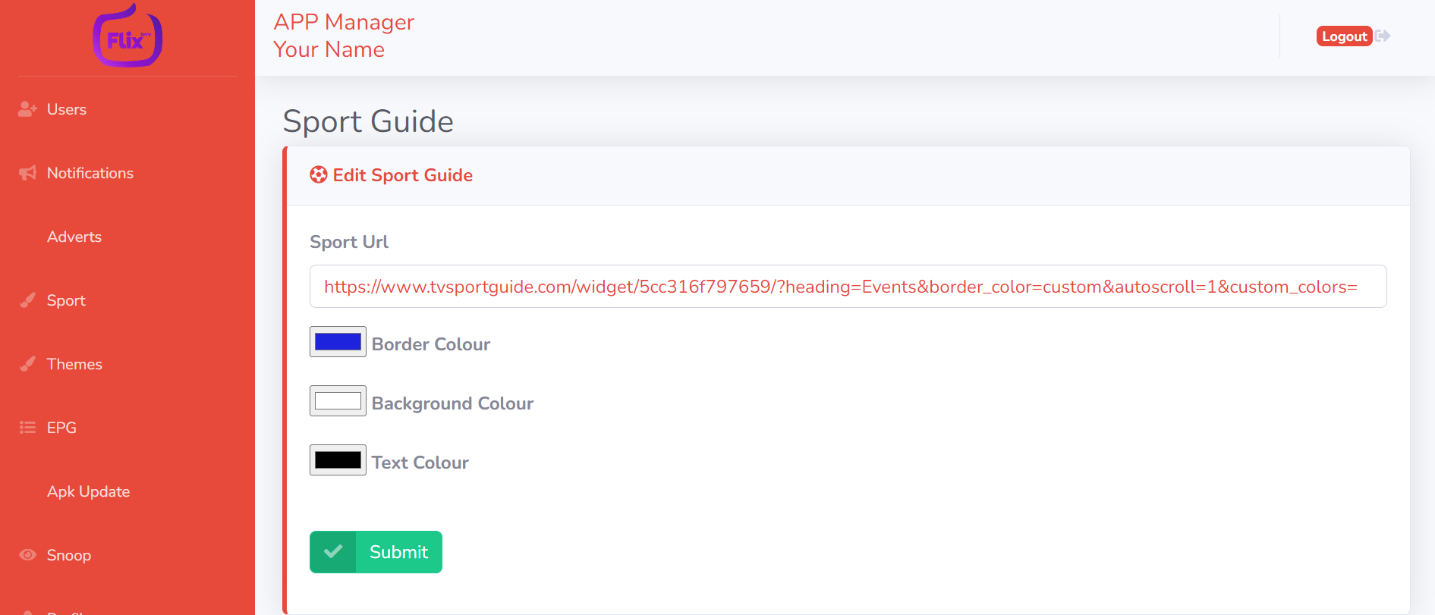Click the Edit Sport Guide heading

pyautogui.click(x=402, y=175)
